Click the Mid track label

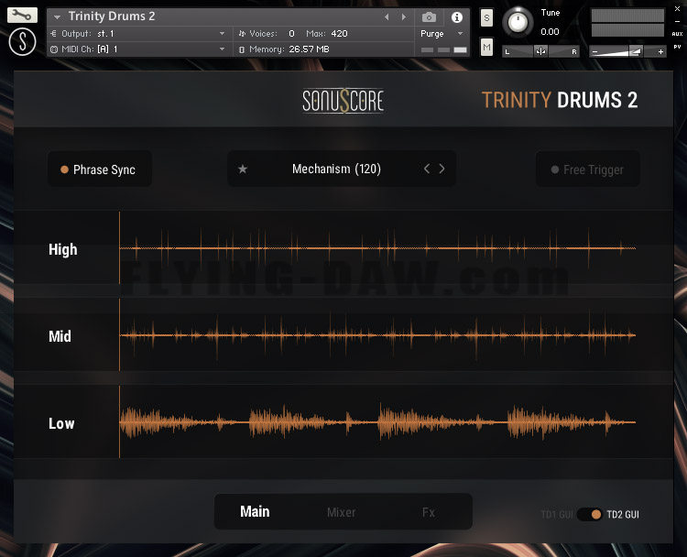pyautogui.click(x=60, y=336)
